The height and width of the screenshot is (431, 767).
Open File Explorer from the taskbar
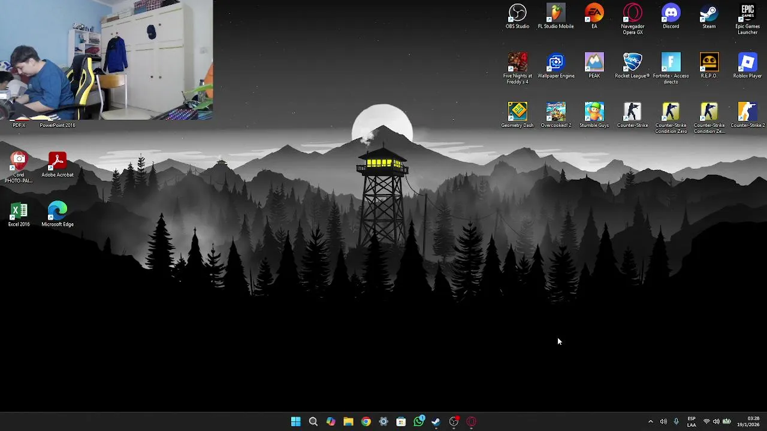(x=348, y=421)
